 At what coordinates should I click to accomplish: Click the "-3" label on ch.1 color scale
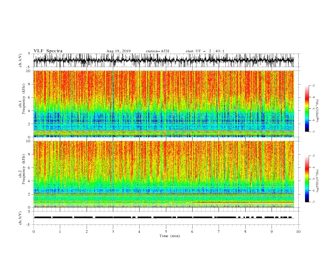tap(313, 85)
